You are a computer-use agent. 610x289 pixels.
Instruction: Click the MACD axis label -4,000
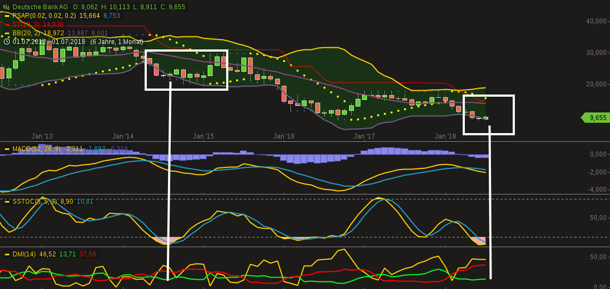click(x=597, y=190)
